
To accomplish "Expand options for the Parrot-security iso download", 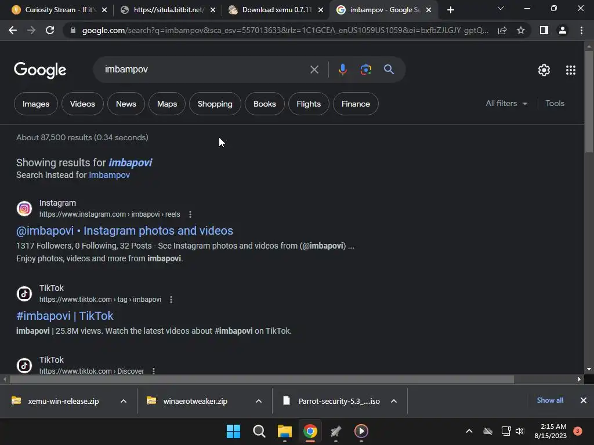I will click(x=394, y=401).
